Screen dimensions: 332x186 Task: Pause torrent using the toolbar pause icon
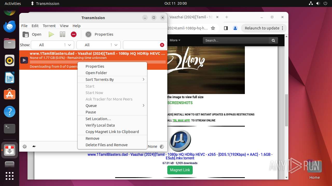point(63,34)
